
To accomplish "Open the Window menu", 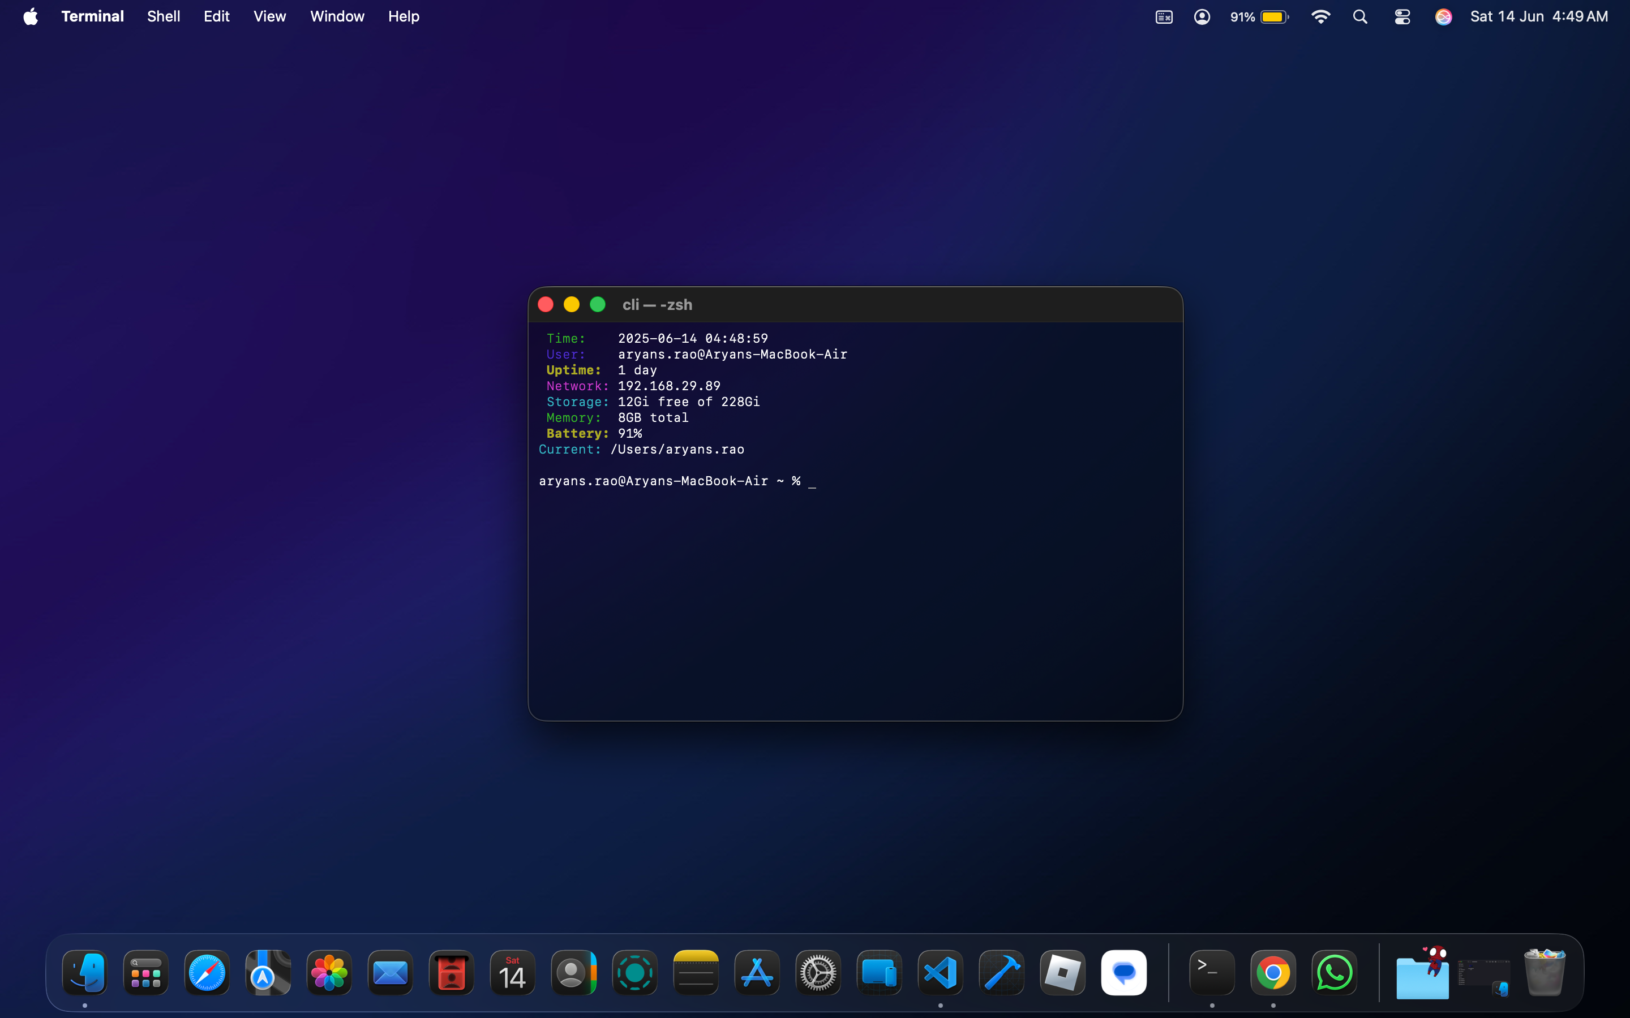I will [x=337, y=16].
